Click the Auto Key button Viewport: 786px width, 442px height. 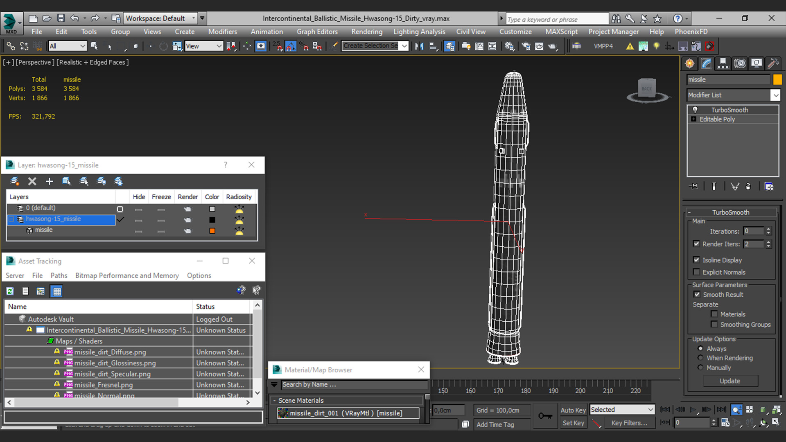(573, 410)
